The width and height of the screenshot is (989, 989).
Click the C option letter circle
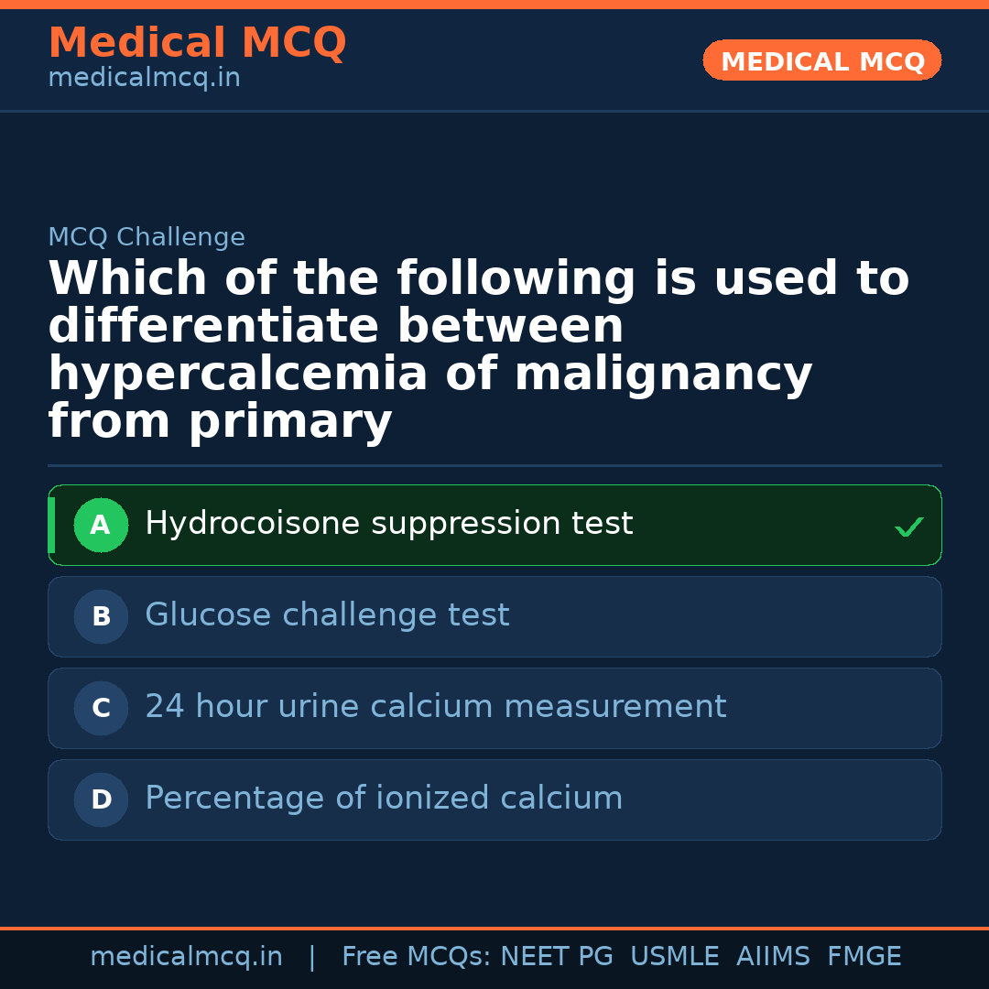(101, 709)
